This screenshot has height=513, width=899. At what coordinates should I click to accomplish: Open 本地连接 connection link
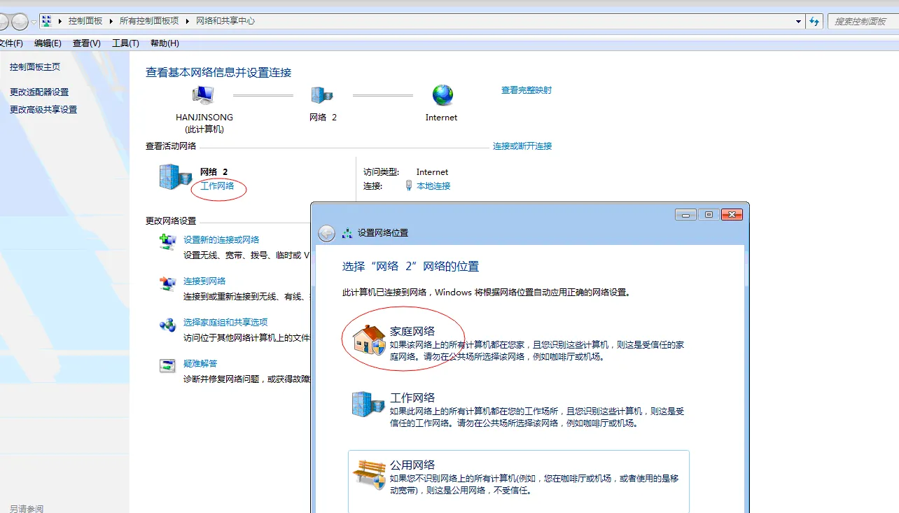point(433,186)
